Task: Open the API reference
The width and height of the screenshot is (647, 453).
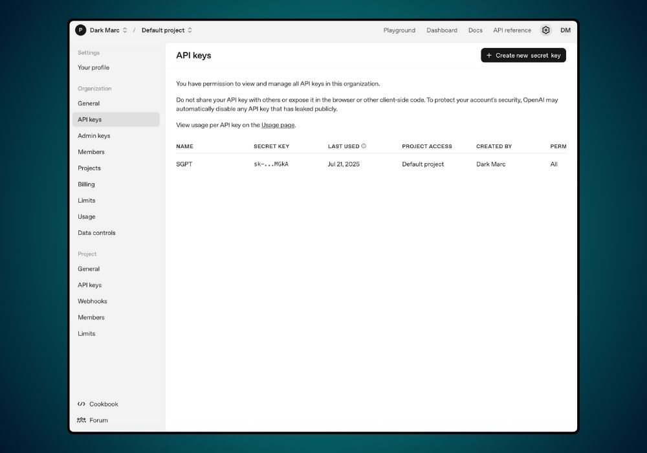Action: click(512, 30)
